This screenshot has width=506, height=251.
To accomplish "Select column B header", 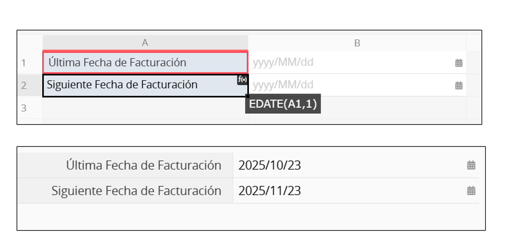I will 357,43.
